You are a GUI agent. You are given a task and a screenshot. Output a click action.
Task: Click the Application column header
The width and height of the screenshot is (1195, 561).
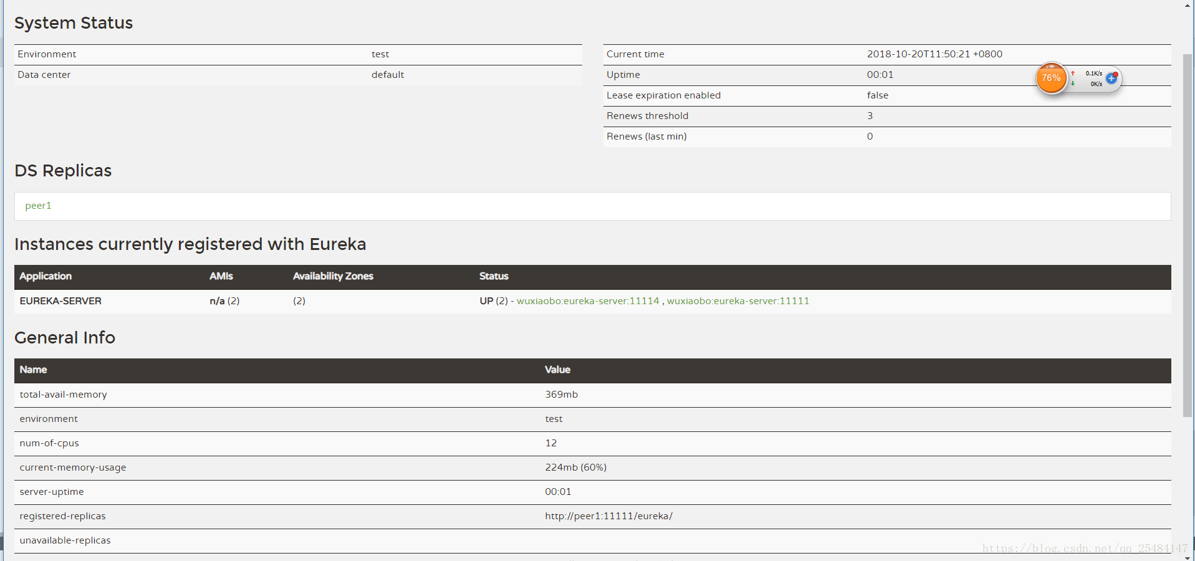click(46, 276)
